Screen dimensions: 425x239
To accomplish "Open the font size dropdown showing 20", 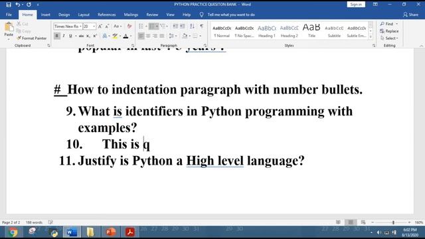I will (x=94, y=27).
